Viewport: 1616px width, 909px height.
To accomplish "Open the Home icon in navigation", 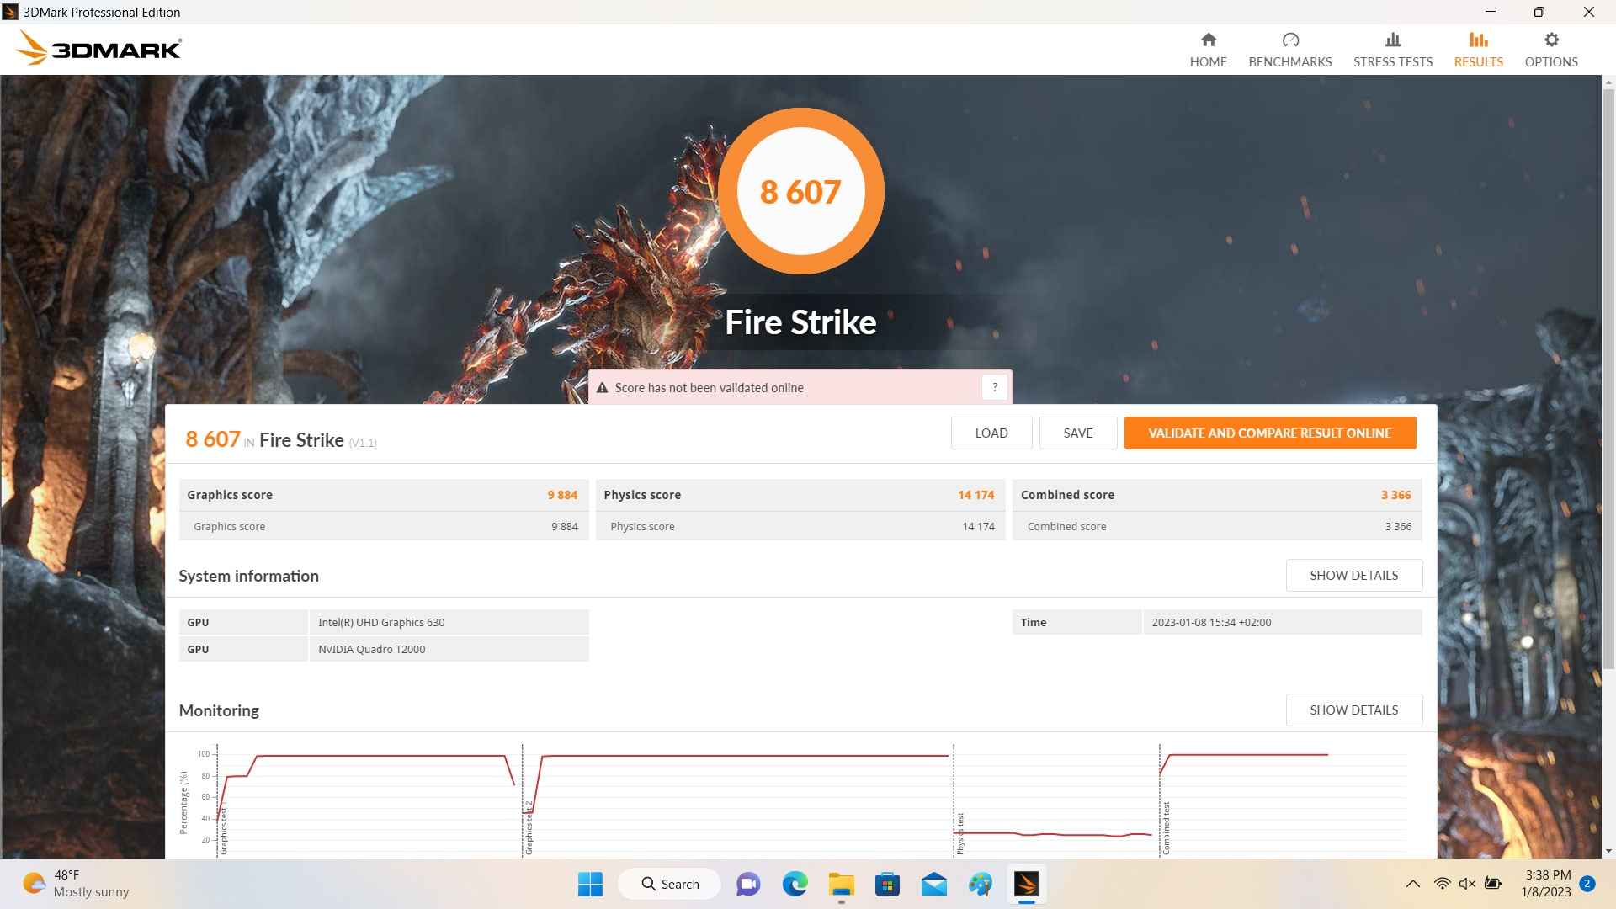I will point(1208,40).
